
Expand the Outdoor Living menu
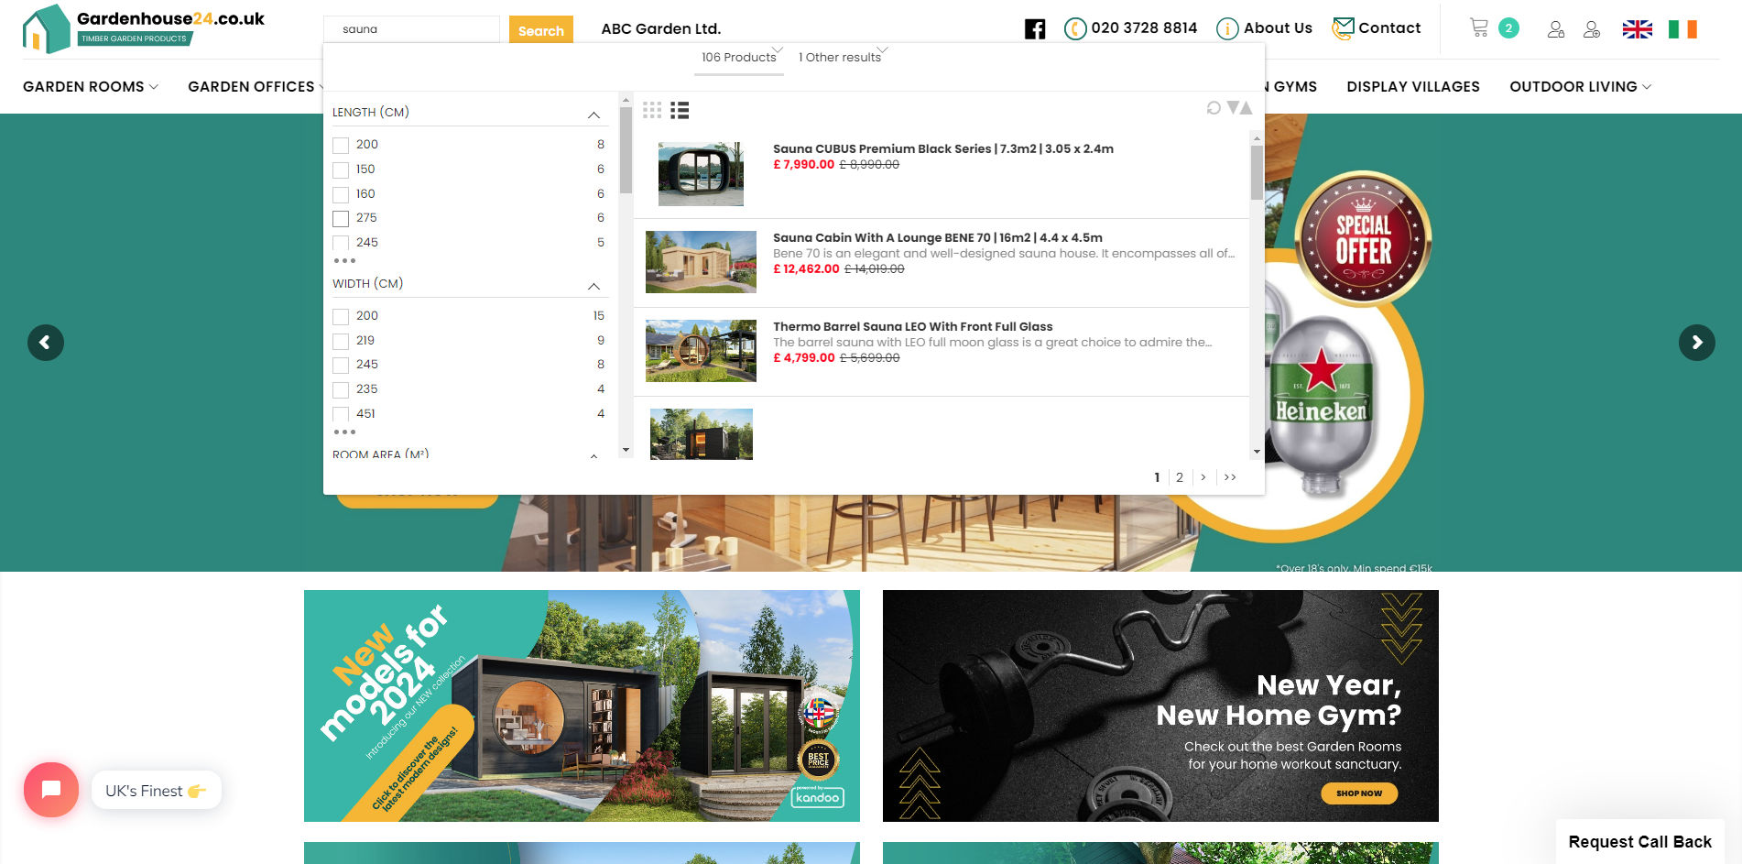(1580, 87)
